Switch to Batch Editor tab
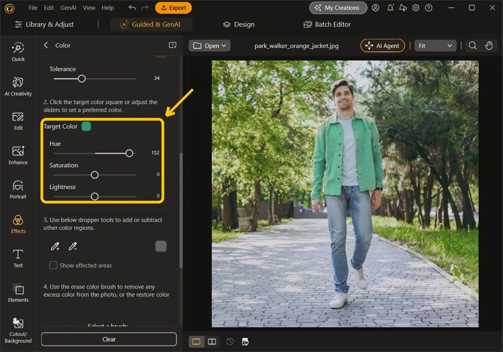503x352 pixels. [x=327, y=24]
